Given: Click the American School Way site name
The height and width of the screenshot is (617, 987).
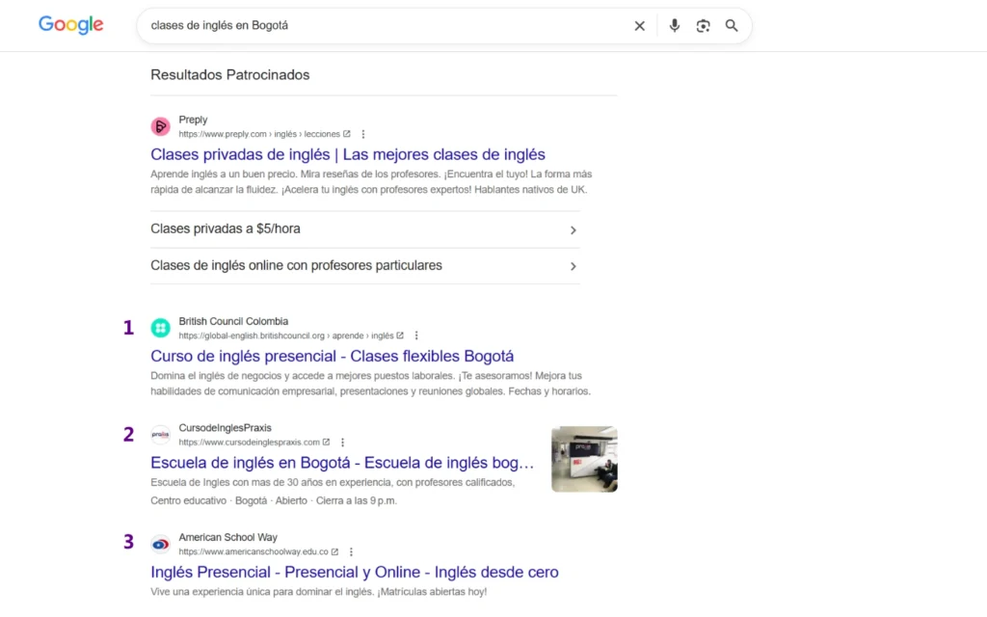Looking at the screenshot, I should click(x=227, y=537).
